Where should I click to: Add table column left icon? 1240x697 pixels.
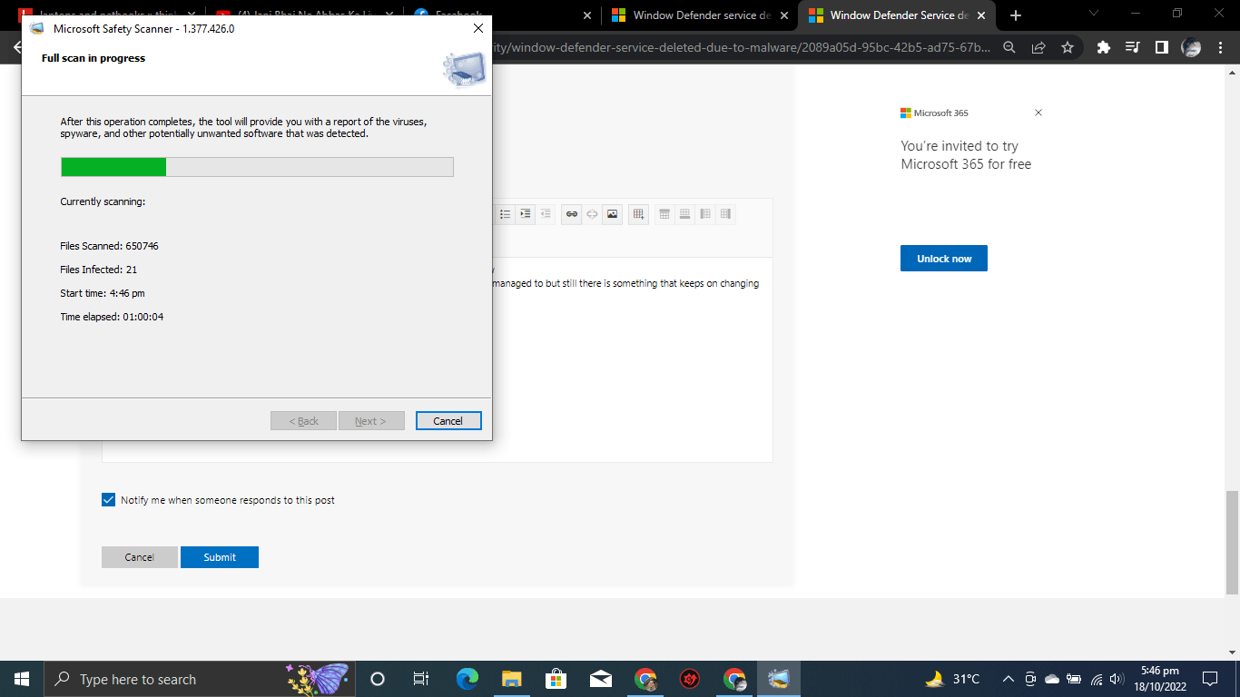[x=705, y=214]
